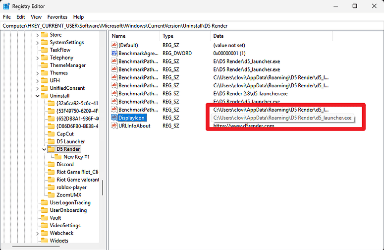Click the URLInfoAbout string value icon

click(114, 125)
